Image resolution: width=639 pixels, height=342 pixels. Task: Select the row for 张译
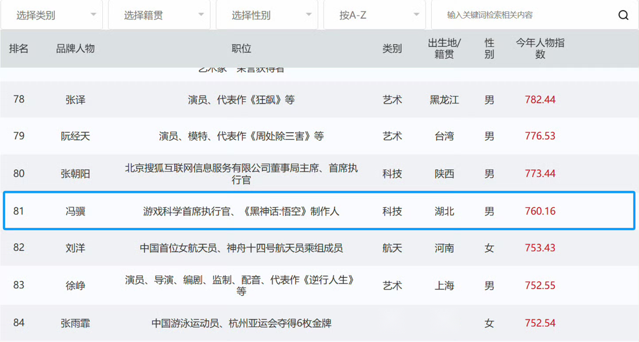pos(76,99)
